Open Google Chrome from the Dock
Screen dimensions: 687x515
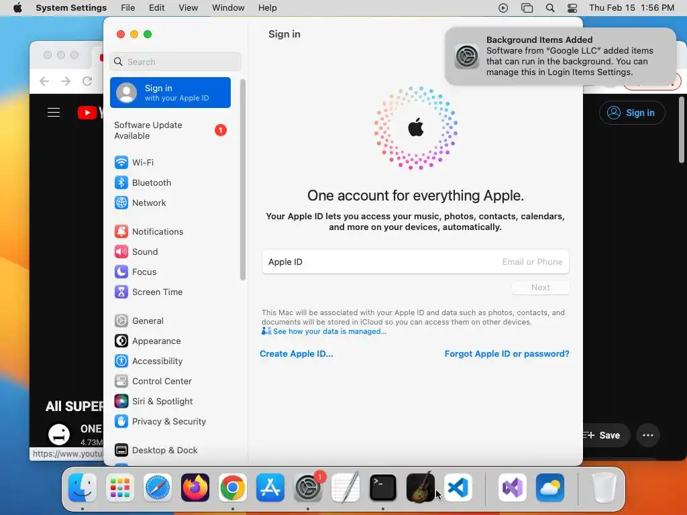[233, 488]
